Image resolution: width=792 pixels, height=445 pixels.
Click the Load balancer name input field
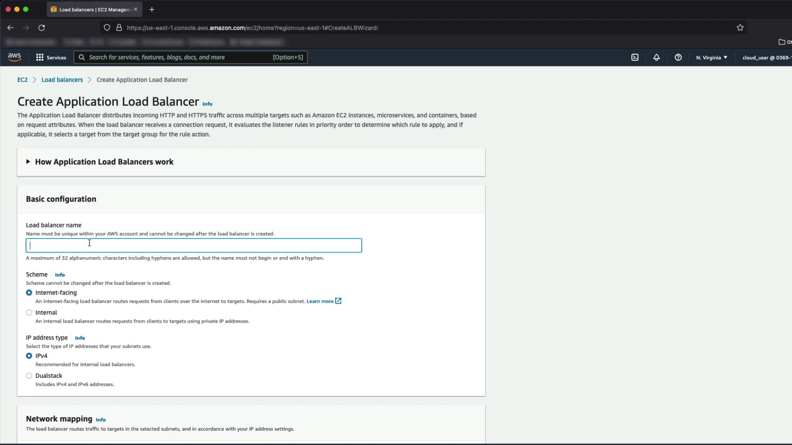tap(193, 245)
